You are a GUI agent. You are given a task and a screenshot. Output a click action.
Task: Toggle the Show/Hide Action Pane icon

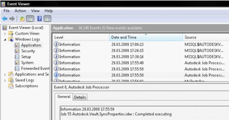click(47, 19)
